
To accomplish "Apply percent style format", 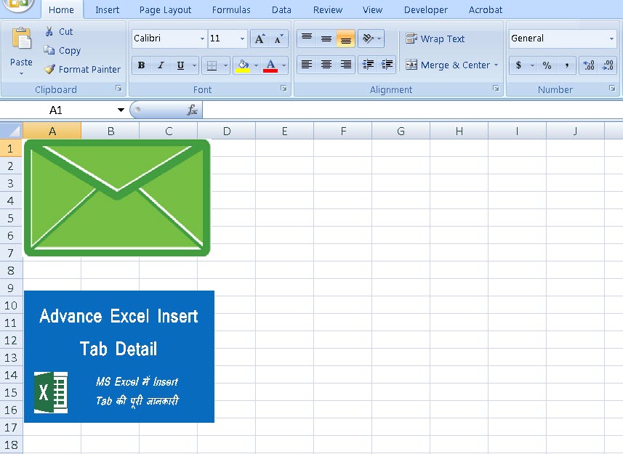I will [547, 65].
